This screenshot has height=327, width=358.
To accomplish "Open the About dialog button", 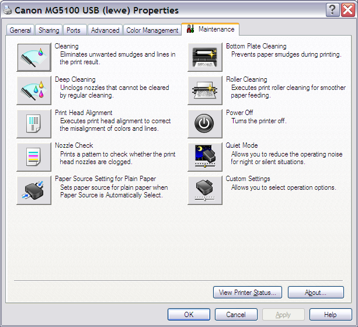I will pyautogui.click(x=316, y=293).
